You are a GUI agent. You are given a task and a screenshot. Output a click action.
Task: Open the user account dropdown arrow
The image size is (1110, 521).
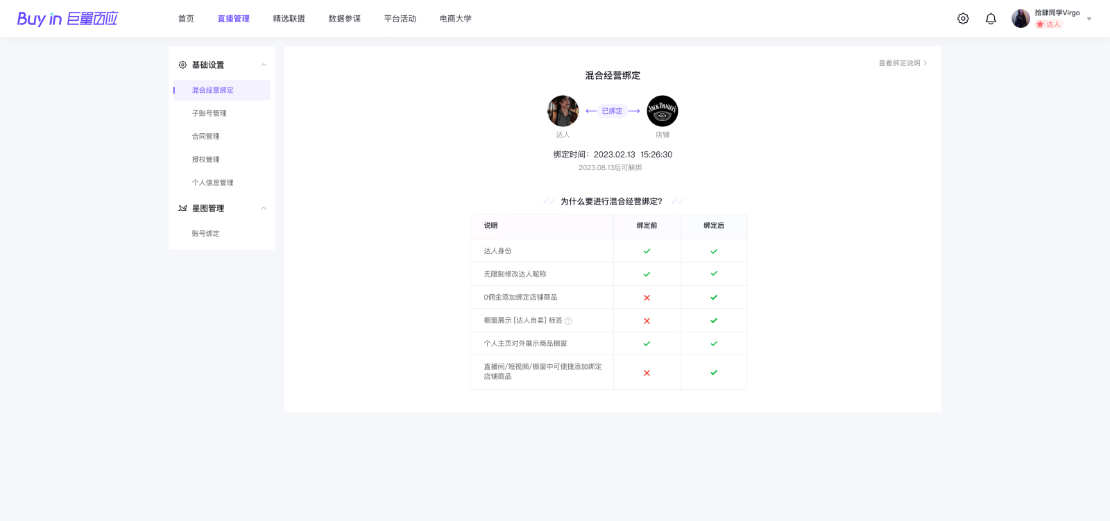1089,19
